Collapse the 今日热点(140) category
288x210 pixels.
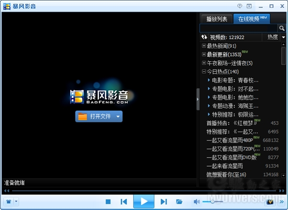pyautogui.click(x=204, y=71)
